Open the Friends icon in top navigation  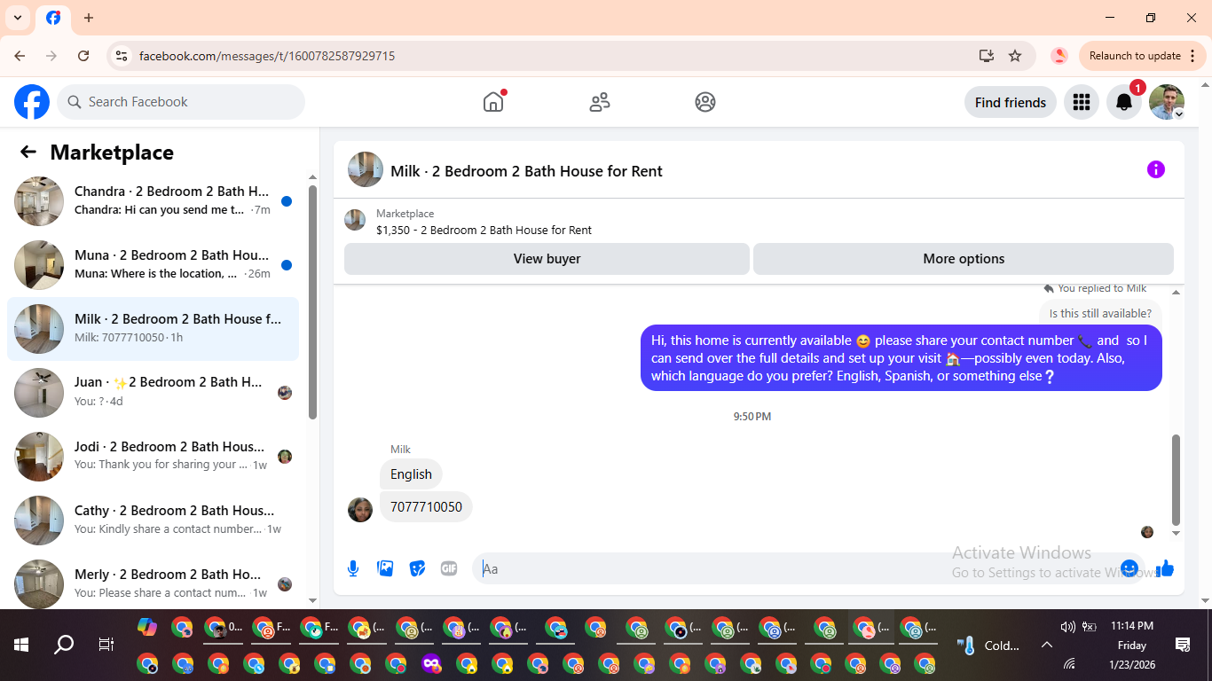600,102
